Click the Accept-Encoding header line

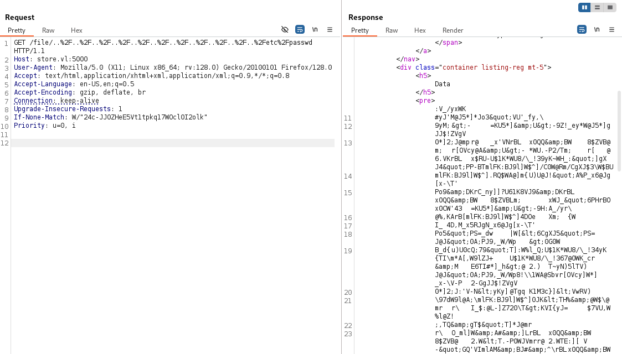80,92
